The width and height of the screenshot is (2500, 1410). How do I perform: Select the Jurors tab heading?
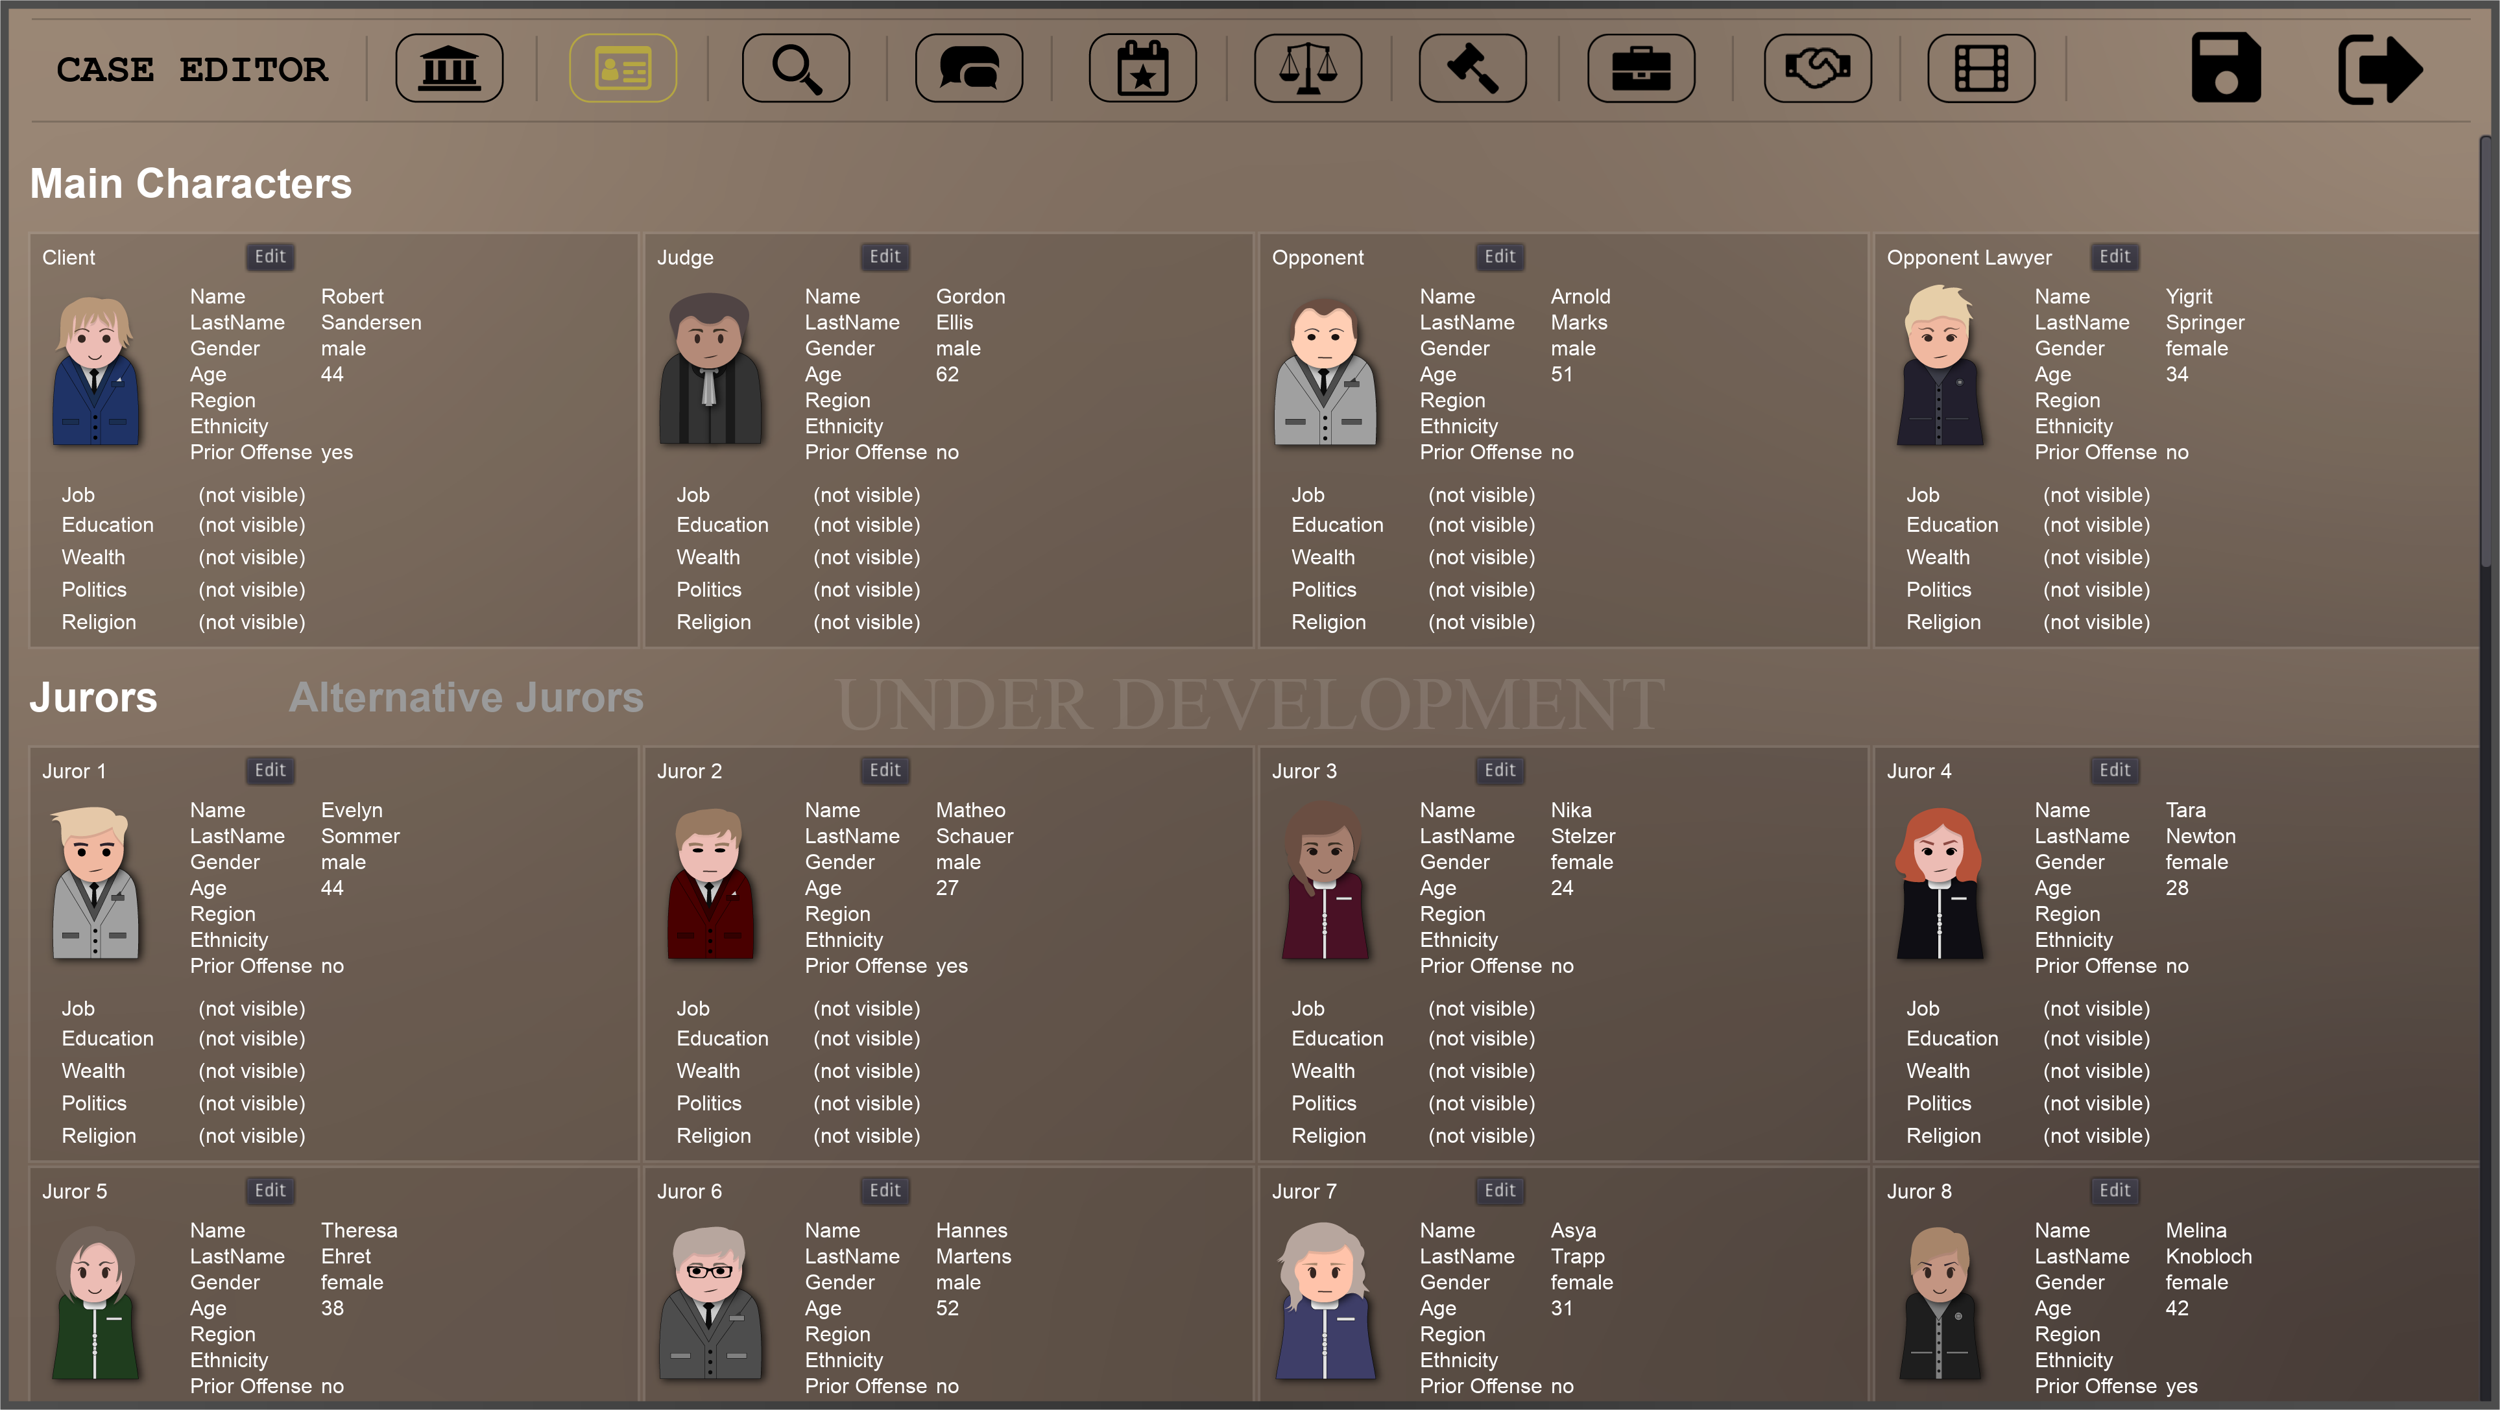[x=93, y=697]
